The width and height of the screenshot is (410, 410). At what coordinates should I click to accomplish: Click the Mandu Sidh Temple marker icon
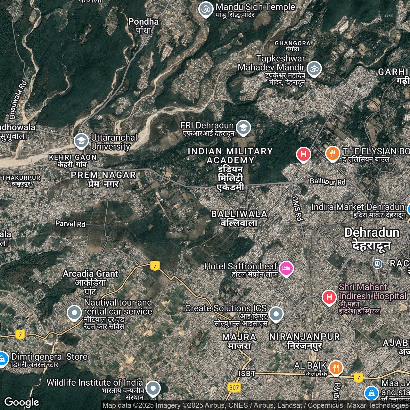point(206,9)
